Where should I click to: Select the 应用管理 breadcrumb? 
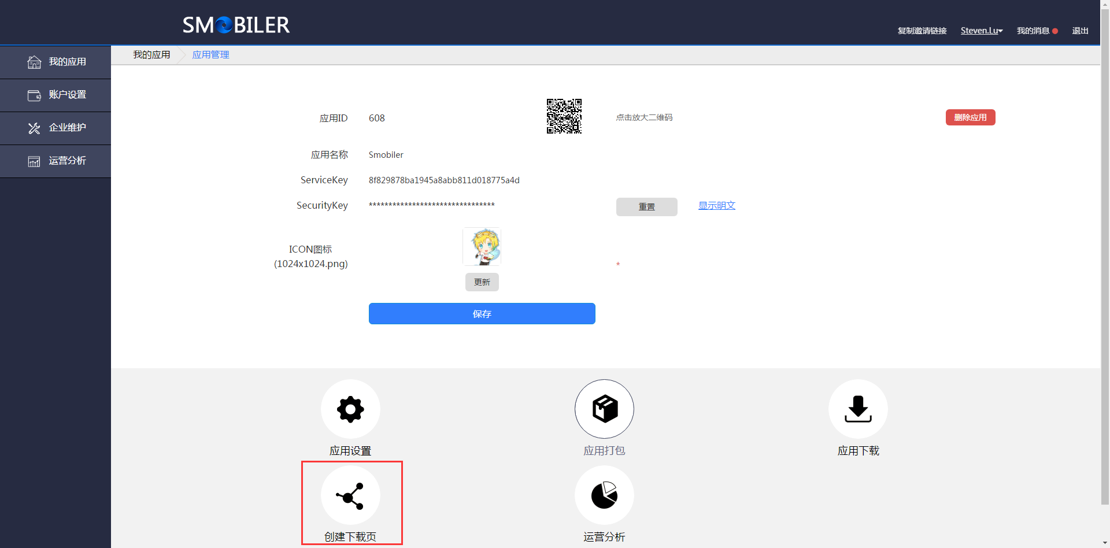210,55
